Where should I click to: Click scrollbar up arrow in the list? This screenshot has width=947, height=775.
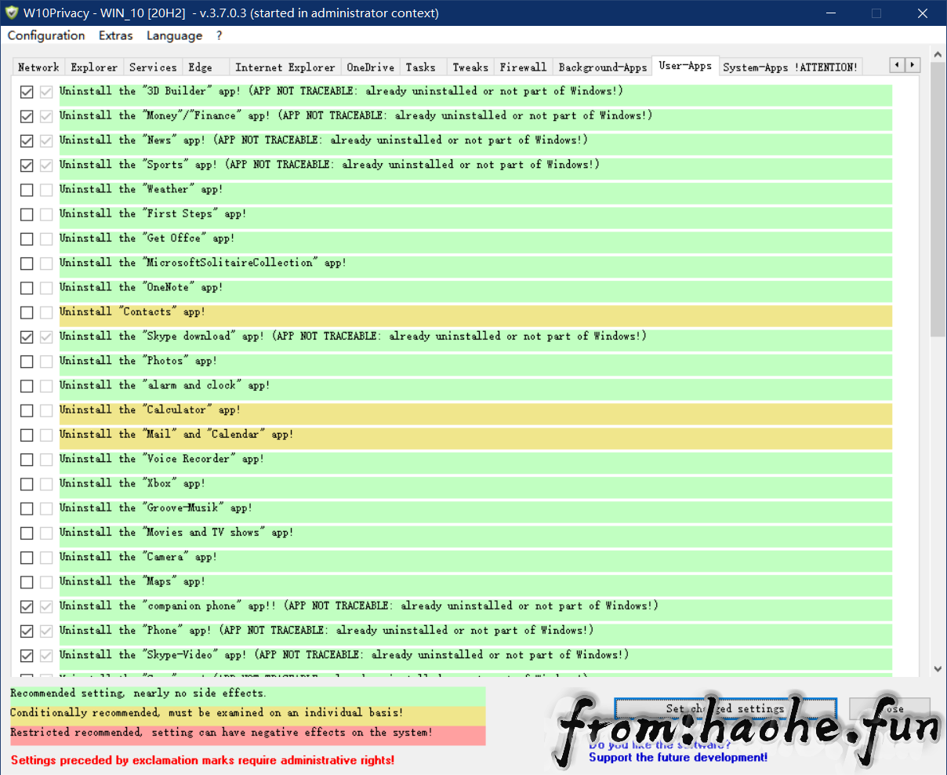[938, 55]
